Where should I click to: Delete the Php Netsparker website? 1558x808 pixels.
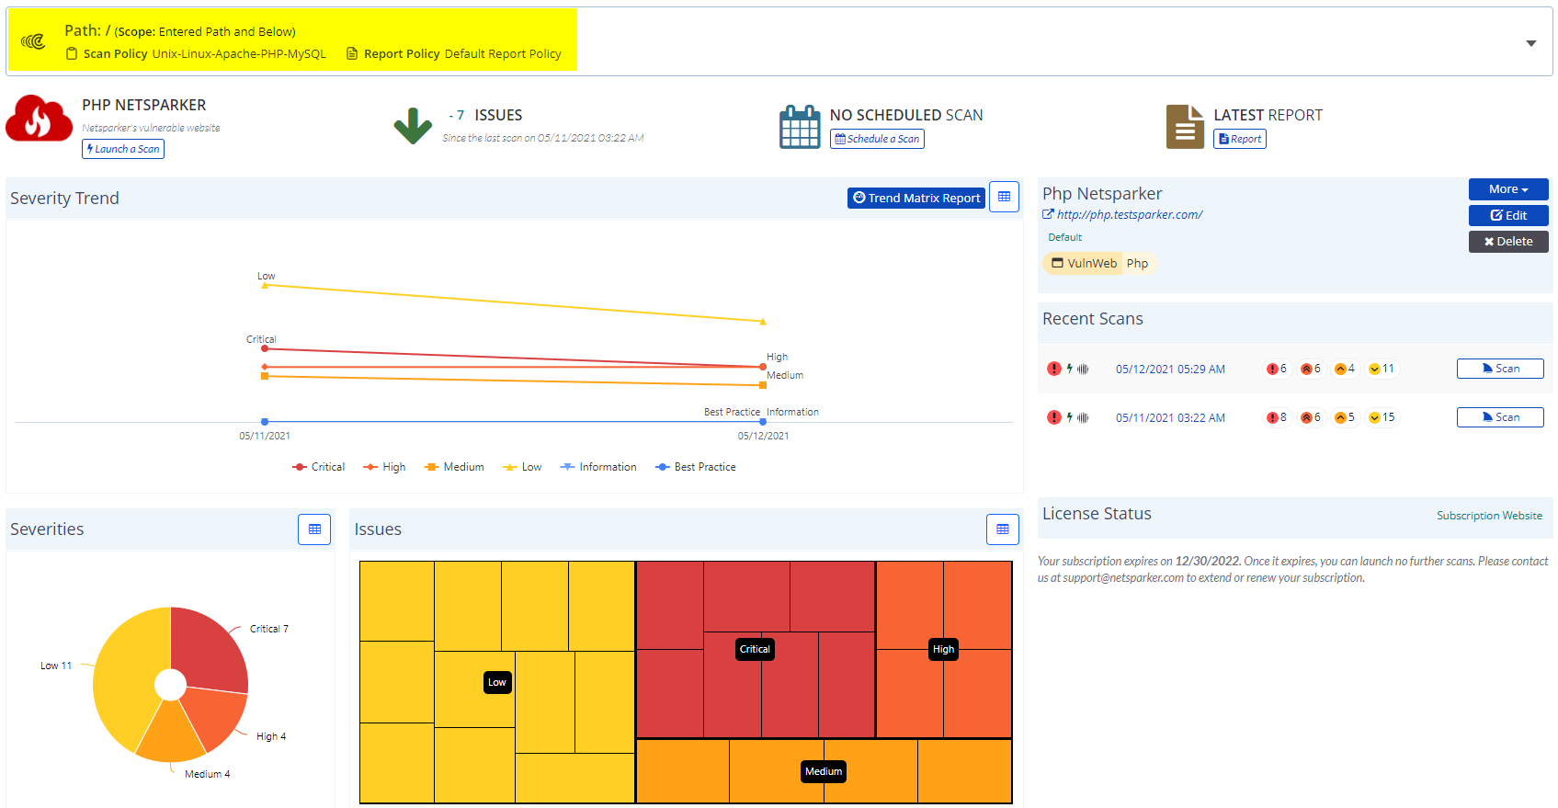tap(1508, 242)
